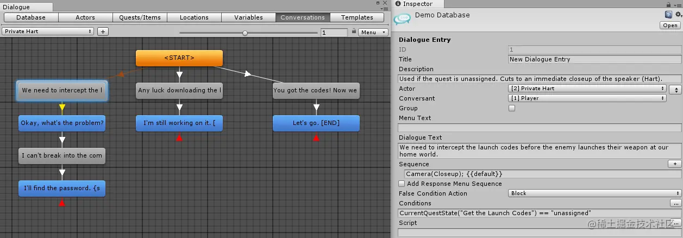Open the Private Hart conversation dropdown

coord(48,32)
